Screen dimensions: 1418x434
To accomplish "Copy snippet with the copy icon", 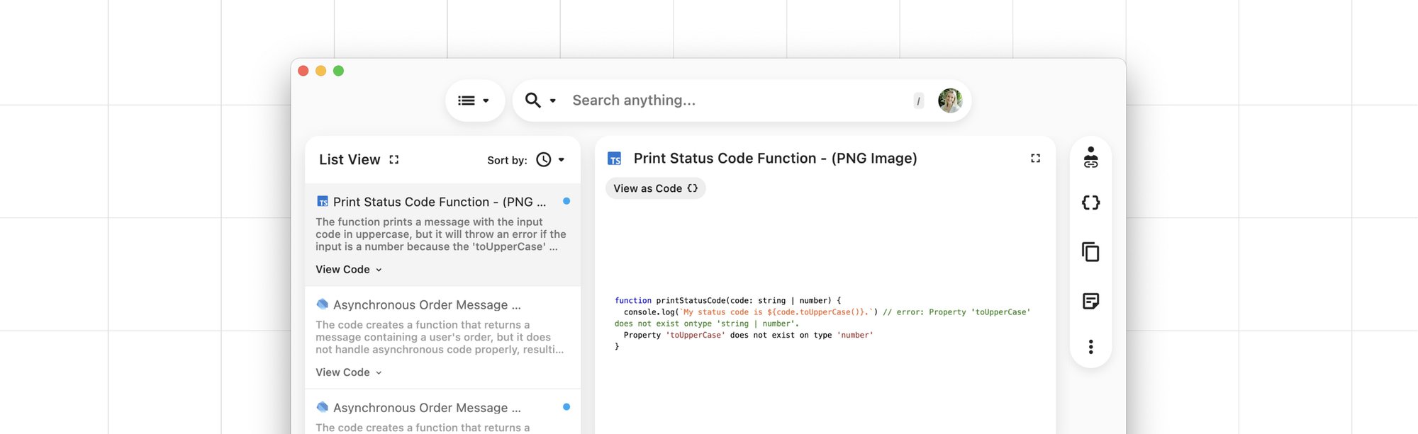I will pyautogui.click(x=1090, y=252).
